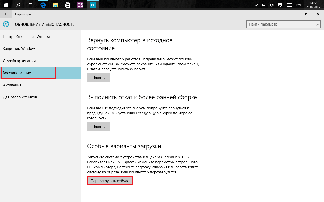Switch input language РУС
The height and width of the screenshot is (202, 324).
pos(299,5)
